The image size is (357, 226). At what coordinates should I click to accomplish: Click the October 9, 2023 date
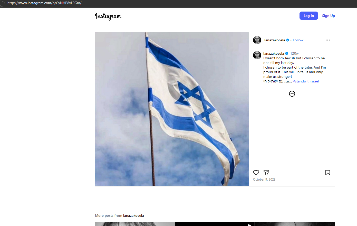click(x=264, y=180)
